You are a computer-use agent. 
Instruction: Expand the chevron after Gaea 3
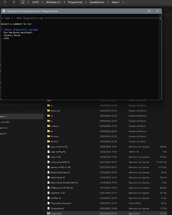[123, 2]
